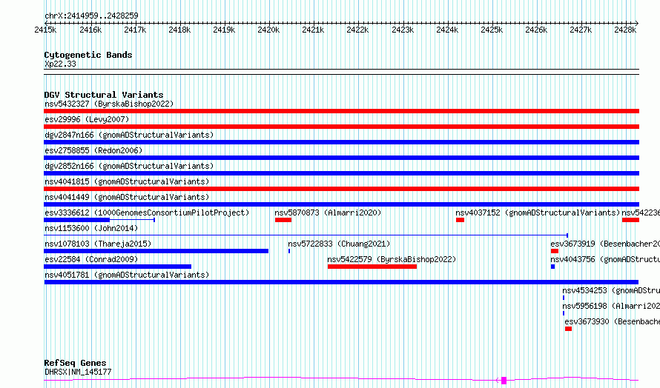Open the DHRSX|NM_145177 gene label
660x388 pixels.
point(78,372)
